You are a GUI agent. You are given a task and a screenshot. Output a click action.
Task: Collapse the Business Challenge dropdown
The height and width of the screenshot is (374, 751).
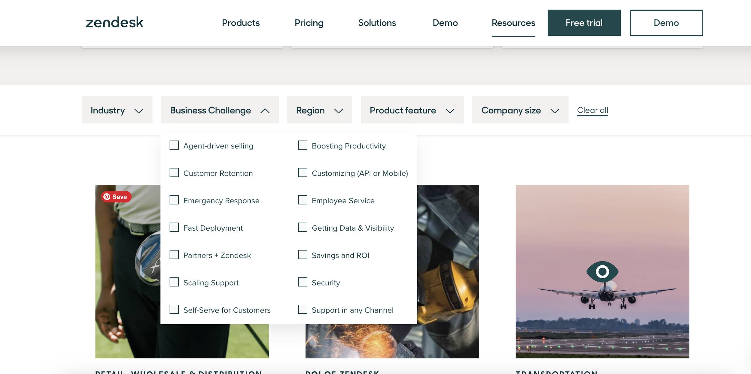click(220, 110)
